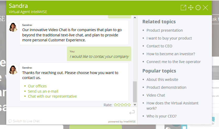Click the move chat window icon
The height and width of the screenshot is (129, 219).
coord(191,8)
